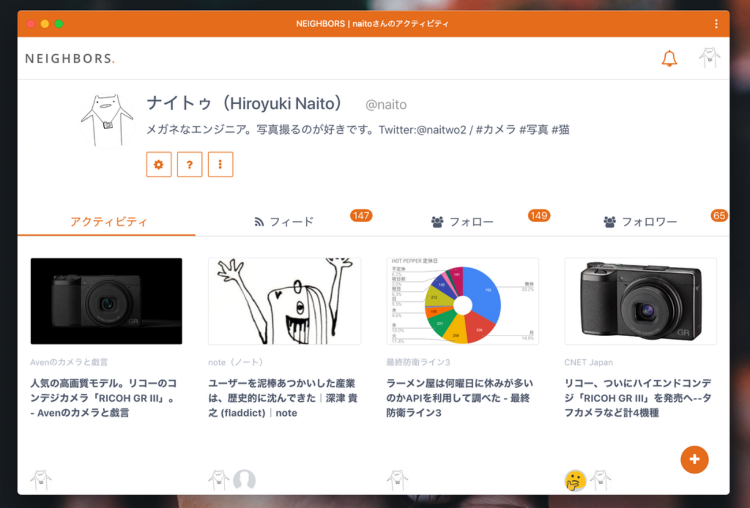Open article ラーメン屋は何曜日に休みが多いのか
The width and height of the screenshot is (750, 508).
click(460, 398)
